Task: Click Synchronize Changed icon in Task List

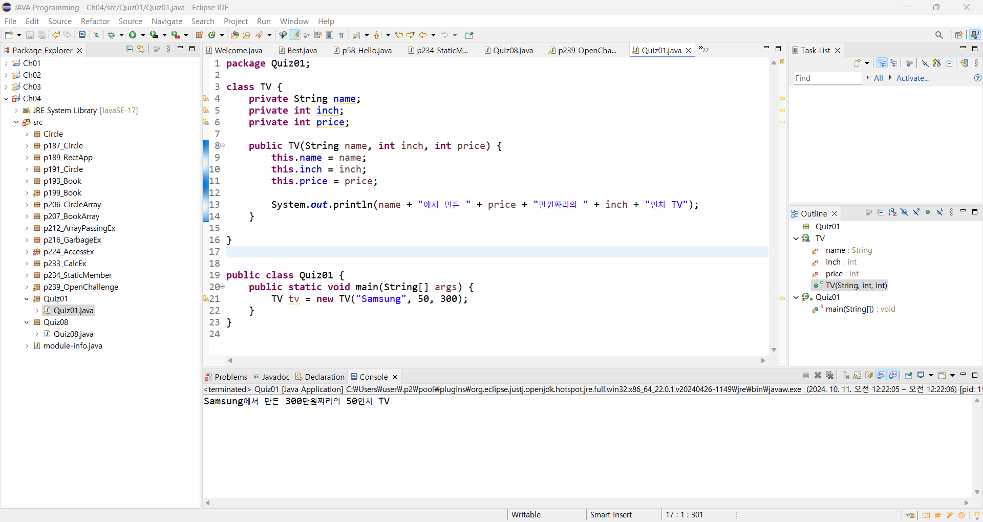Action: pyautogui.click(x=965, y=63)
